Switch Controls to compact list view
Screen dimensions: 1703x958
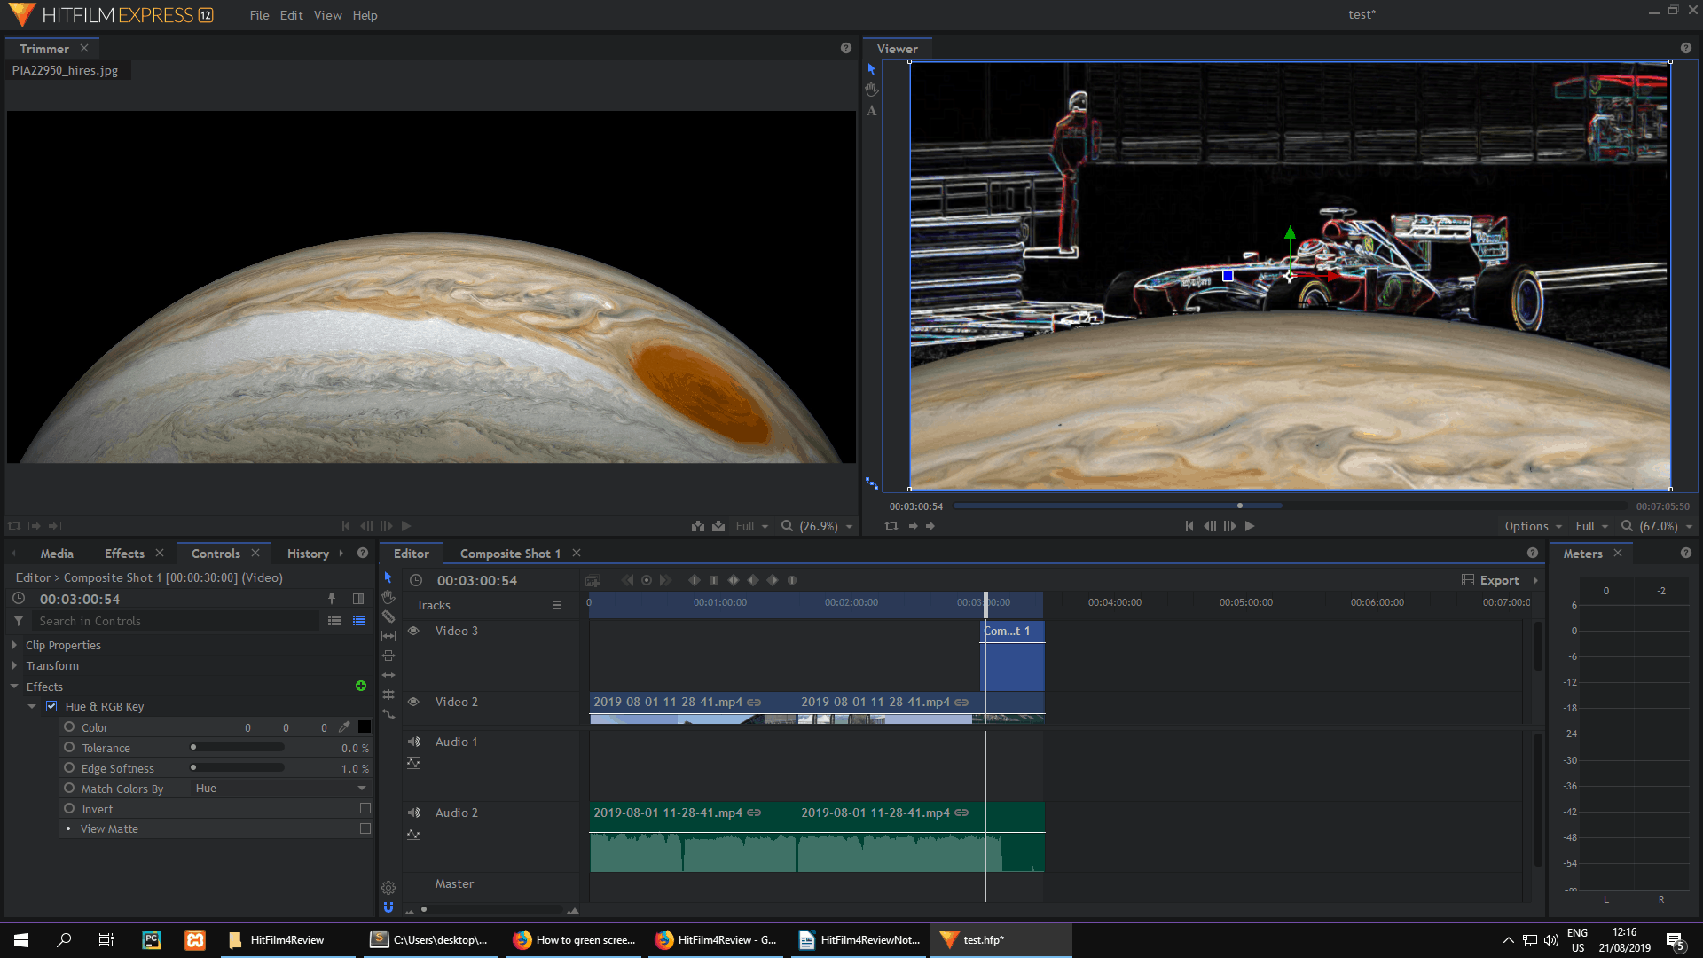click(334, 621)
